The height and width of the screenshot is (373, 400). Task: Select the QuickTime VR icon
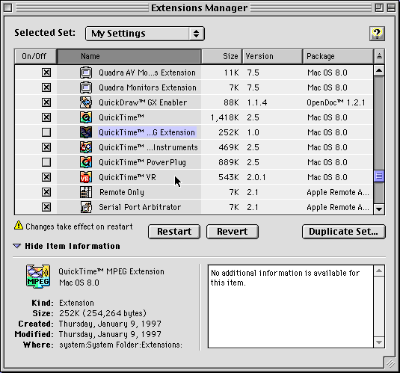[x=86, y=177]
